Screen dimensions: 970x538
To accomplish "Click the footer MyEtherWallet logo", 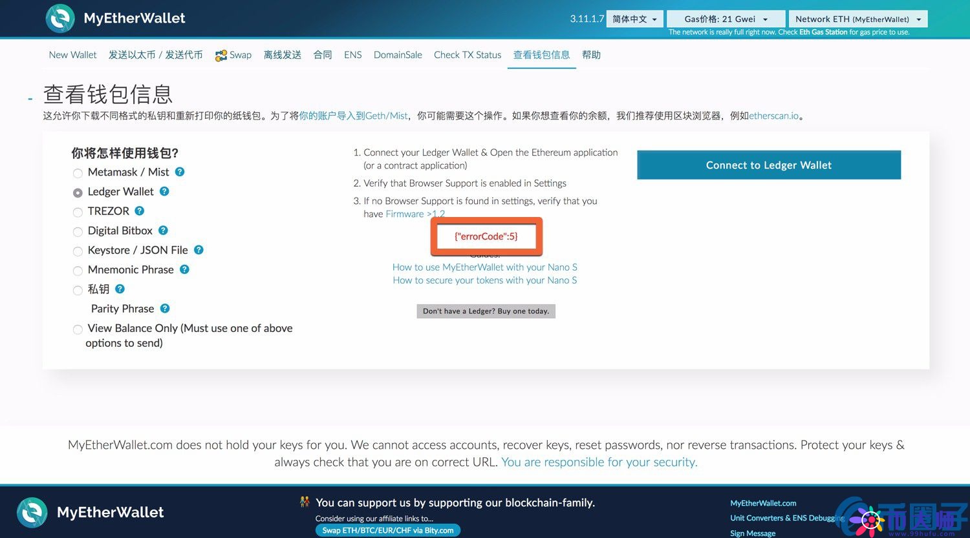I will tap(91, 512).
